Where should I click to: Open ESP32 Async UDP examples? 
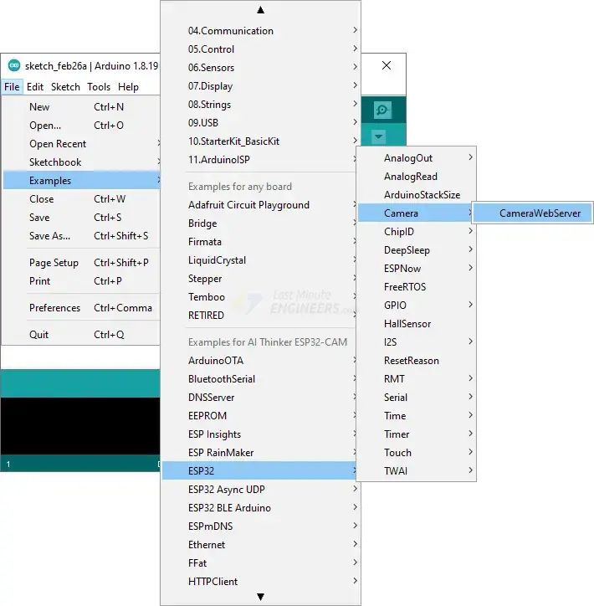(x=261, y=490)
